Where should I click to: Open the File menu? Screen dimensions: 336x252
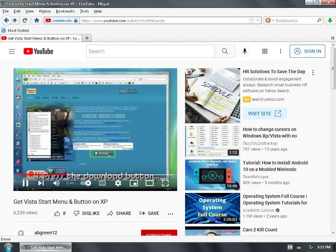[x=6, y=11]
